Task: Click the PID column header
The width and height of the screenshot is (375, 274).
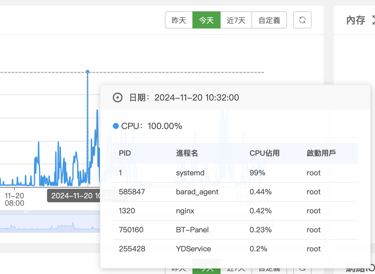Action: pyautogui.click(x=125, y=153)
